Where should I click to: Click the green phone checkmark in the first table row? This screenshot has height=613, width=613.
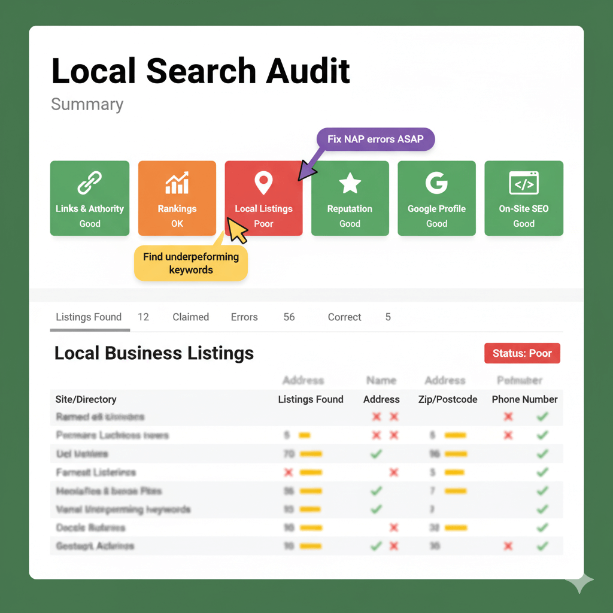coord(542,417)
